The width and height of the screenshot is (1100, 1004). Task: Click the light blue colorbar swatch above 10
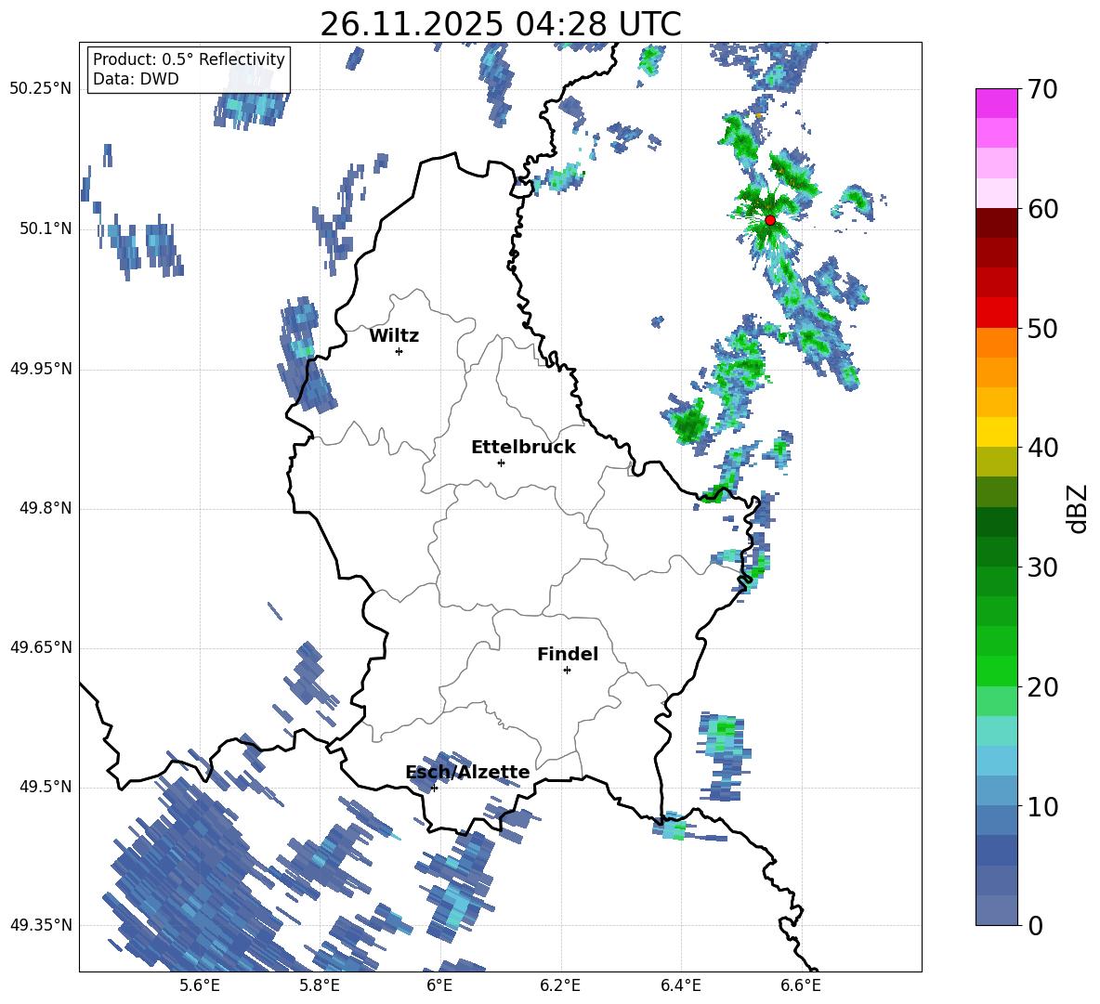[x=996, y=791]
